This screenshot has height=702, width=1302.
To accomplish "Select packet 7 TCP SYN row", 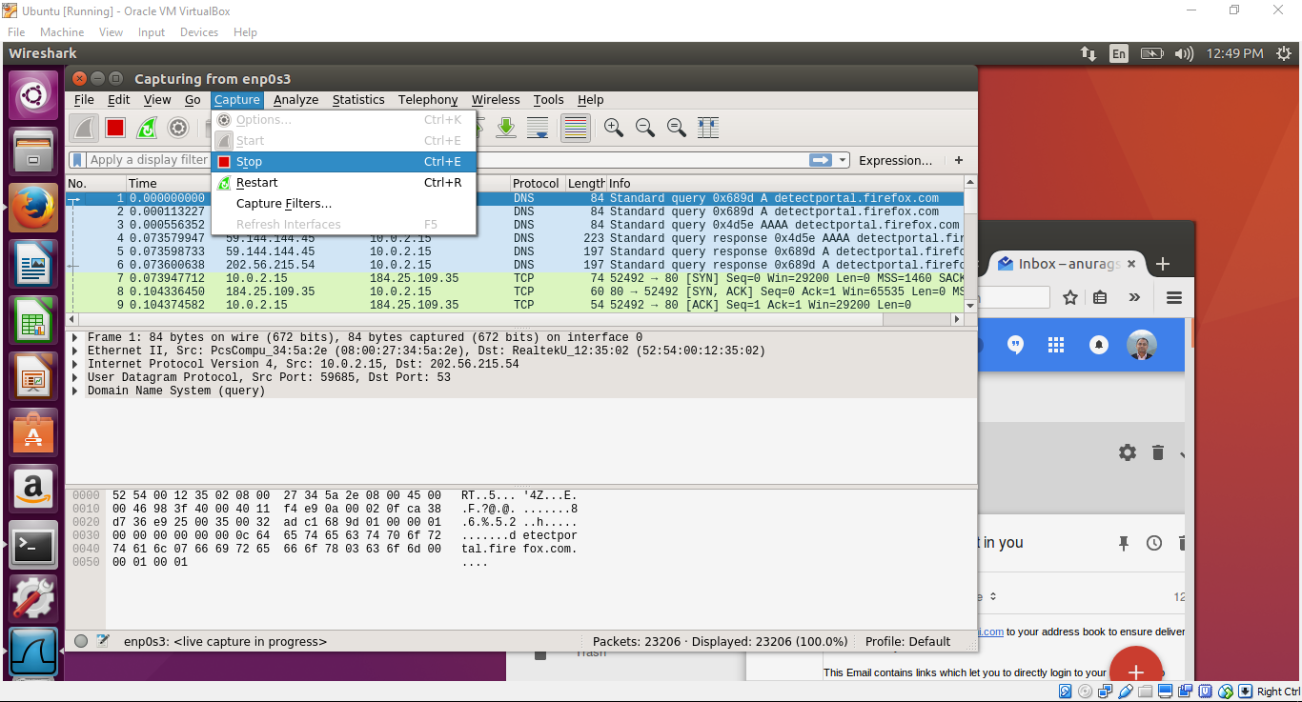I will [515, 279].
